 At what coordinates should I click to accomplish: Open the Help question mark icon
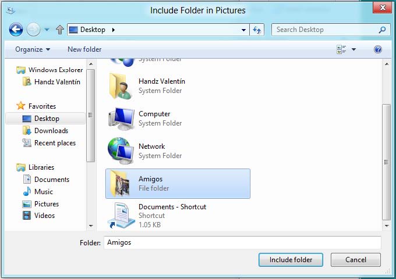point(377,49)
